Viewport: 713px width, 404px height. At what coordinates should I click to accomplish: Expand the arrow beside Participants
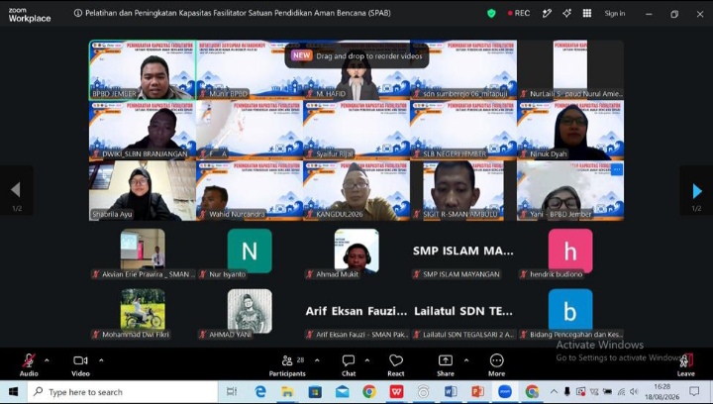click(317, 360)
